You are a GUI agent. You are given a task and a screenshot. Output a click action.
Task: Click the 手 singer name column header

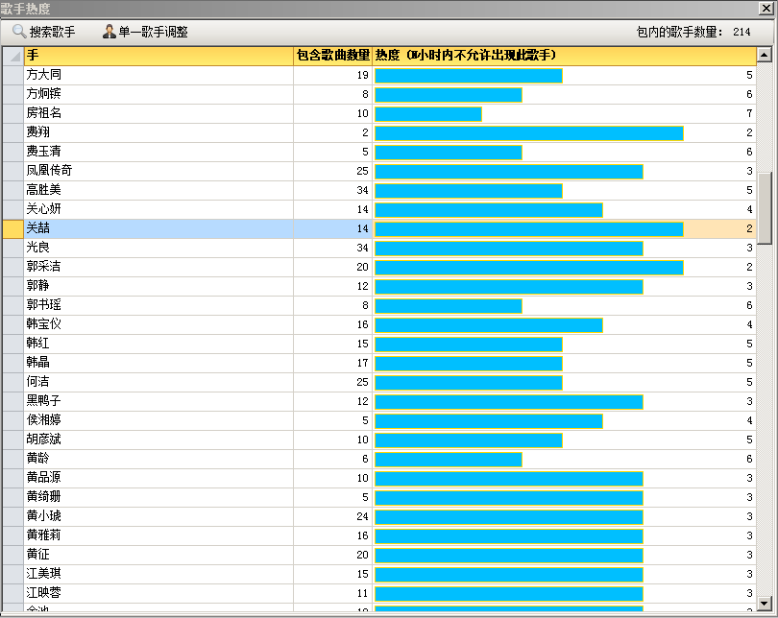click(158, 56)
